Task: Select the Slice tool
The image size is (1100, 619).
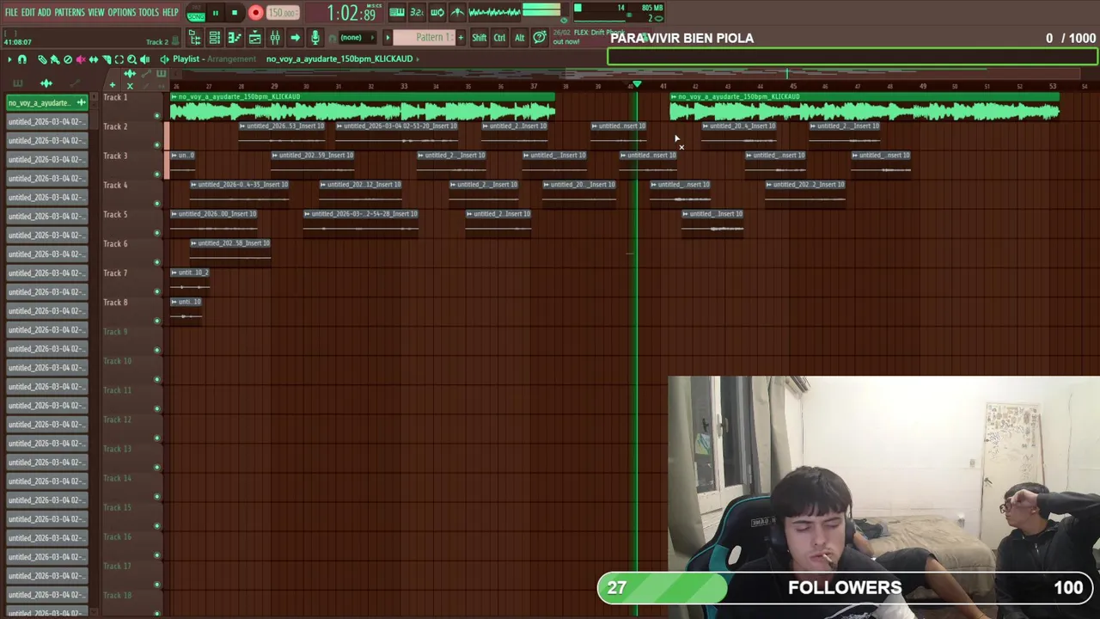Action: tap(107, 59)
